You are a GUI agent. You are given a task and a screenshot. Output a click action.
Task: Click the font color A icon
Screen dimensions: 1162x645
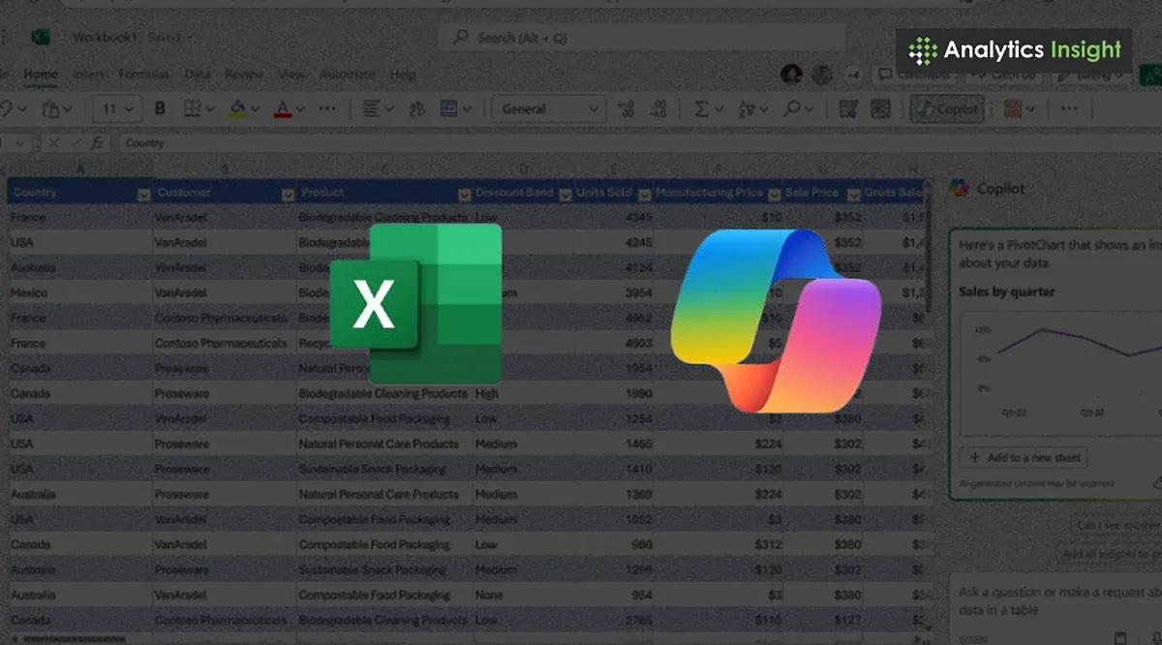[283, 108]
